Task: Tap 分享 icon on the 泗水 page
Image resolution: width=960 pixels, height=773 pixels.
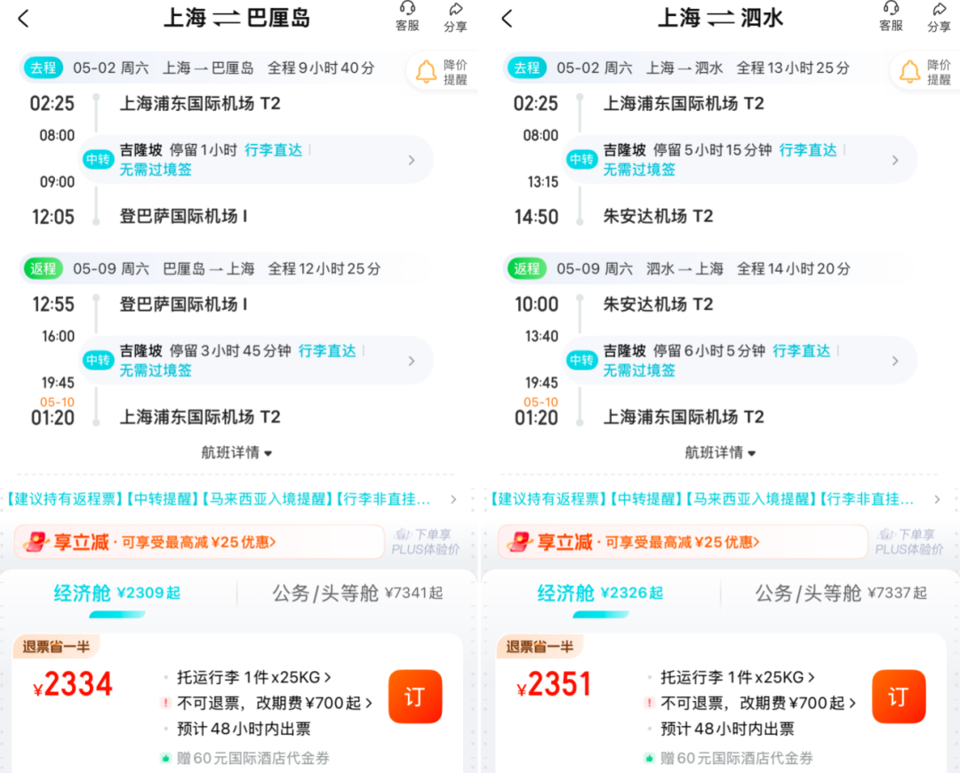Action: click(939, 17)
